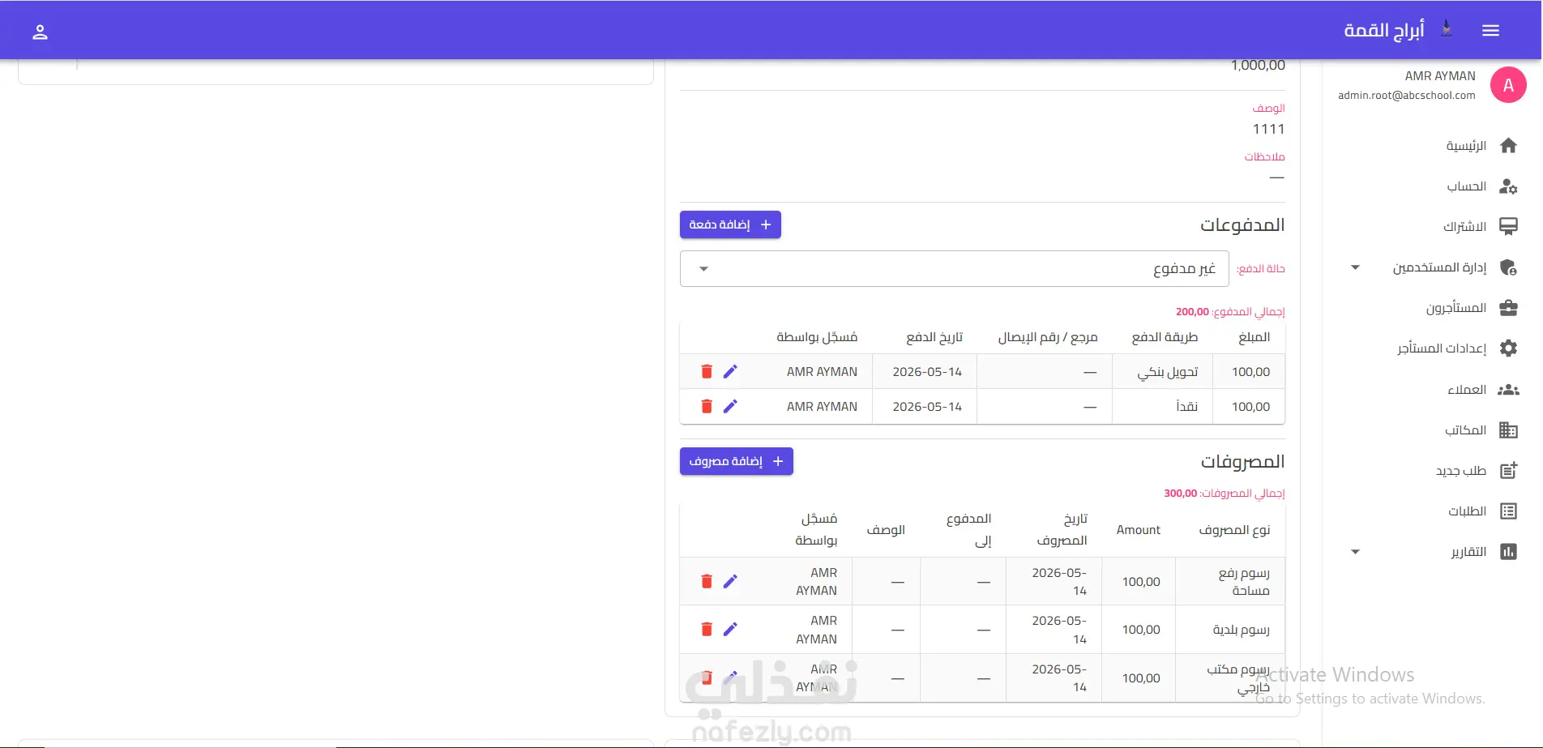Click the طريقة الدفع column header
The height and width of the screenshot is (748, 1543).
click(1165, 337)
